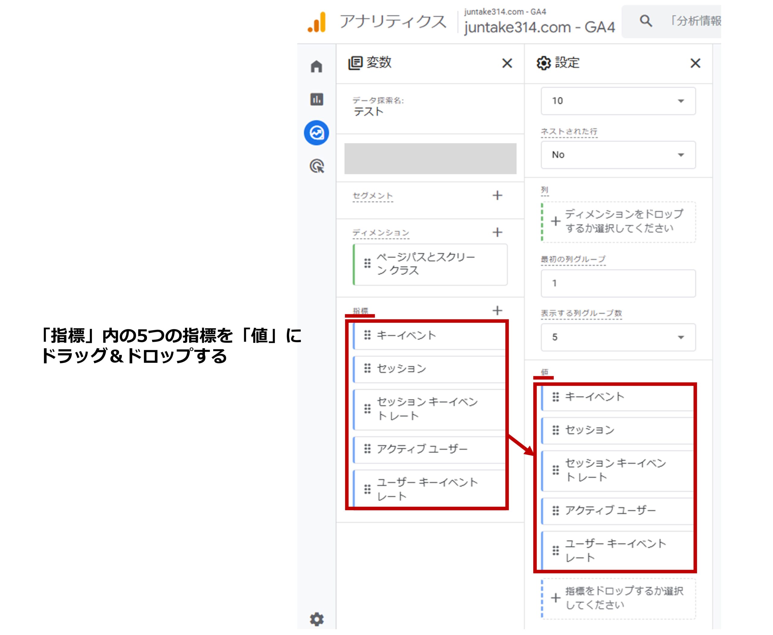Add a segment using the plus icon

click(x=498, y=196)
